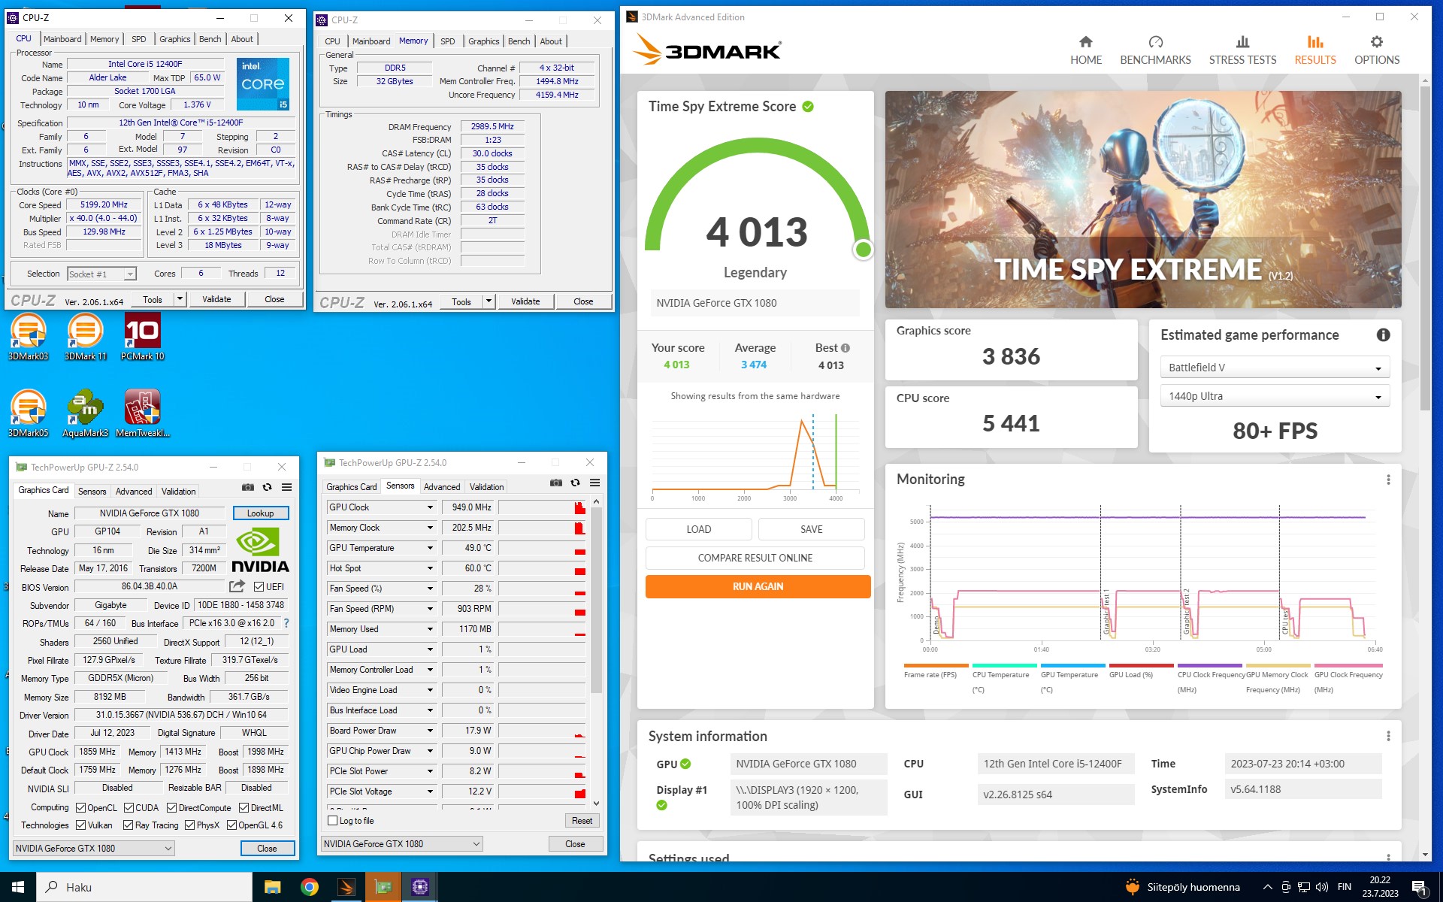Click the GPU-Z Sensors vertical scrollbar

pyautogui.click(x=596, y=599)
